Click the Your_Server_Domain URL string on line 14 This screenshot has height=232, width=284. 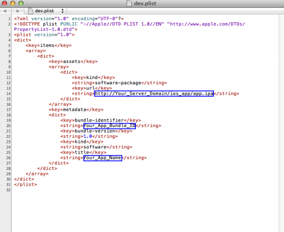(154, 94)
